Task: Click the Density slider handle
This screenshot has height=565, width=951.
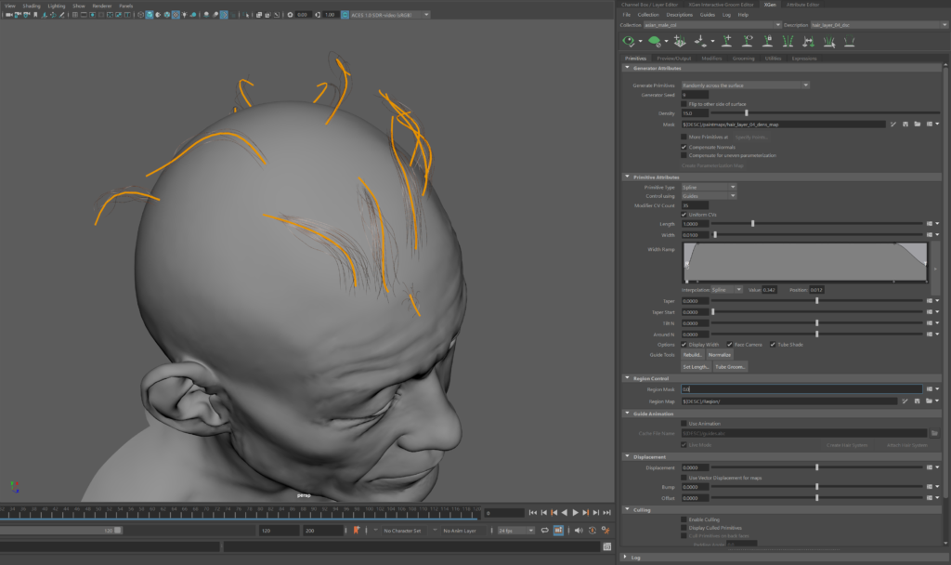Action: point(746,113)
